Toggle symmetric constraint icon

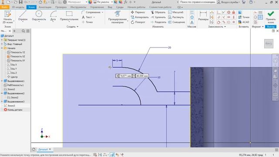228,22
